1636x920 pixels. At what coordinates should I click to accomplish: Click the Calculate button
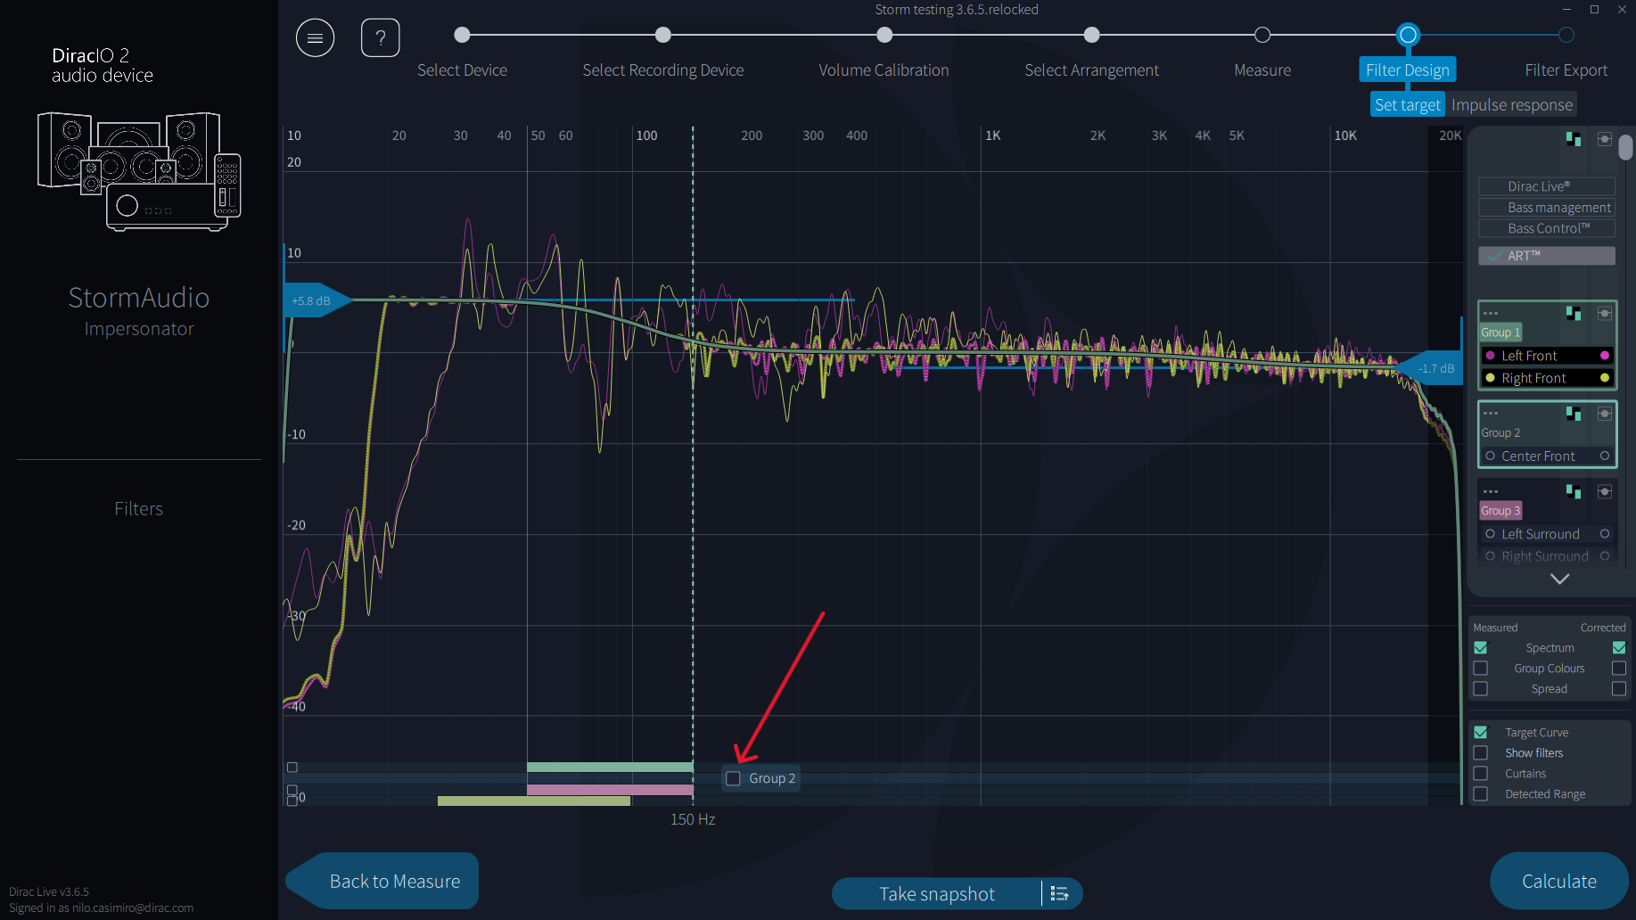pyautogui.click(x=1558, y=881)
